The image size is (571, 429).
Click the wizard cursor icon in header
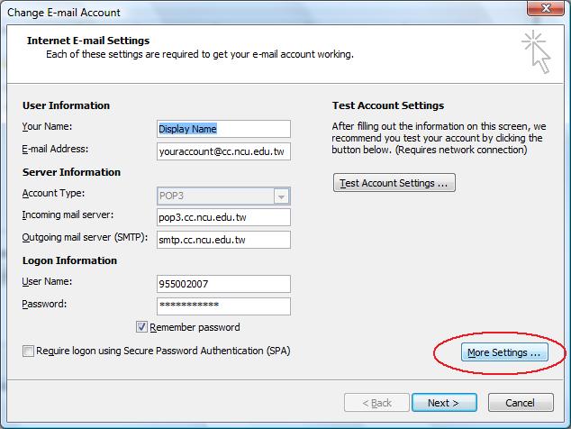535,50
